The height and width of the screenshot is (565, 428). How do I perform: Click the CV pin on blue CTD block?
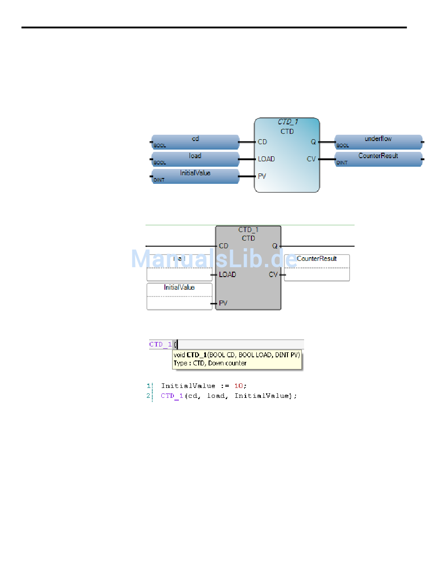tap(311, 159)
